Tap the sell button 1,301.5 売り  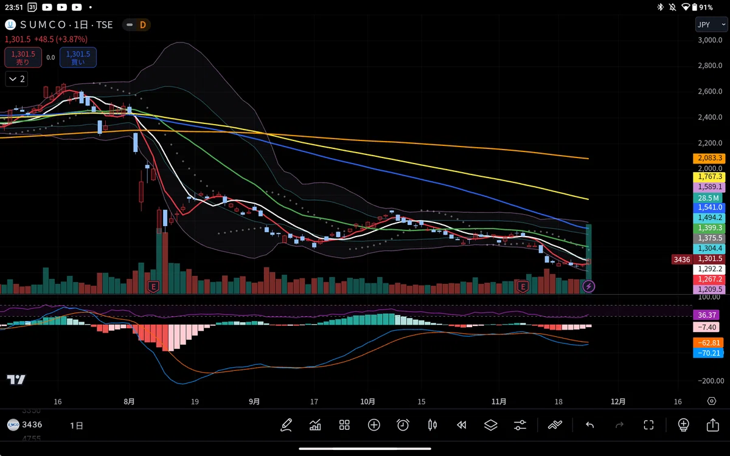[23, 58]
